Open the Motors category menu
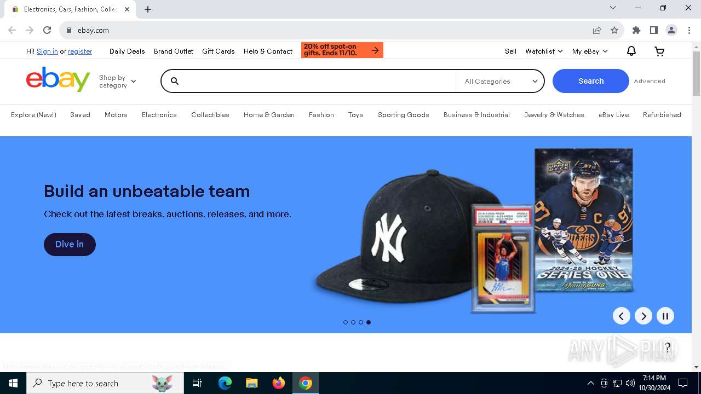Viewport: 701px width, 394px height. pos(116,114)
